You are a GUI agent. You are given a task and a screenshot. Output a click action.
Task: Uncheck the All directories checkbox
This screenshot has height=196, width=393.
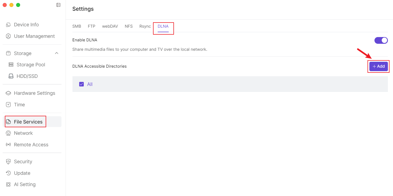pos(82,84)
